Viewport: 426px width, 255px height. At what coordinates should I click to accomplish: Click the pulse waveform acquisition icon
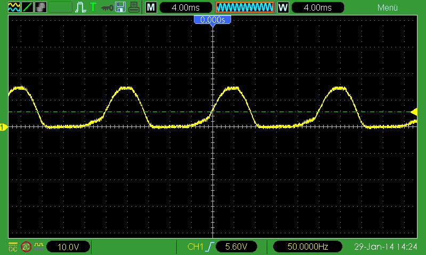click(80, 7)
